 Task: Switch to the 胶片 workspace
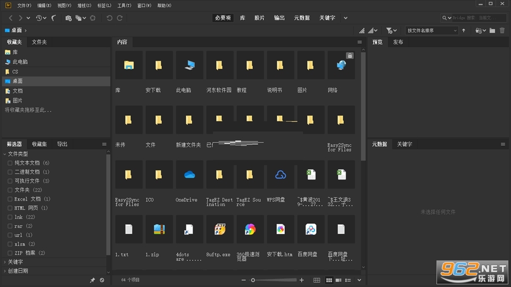click(x=259, y=18)
